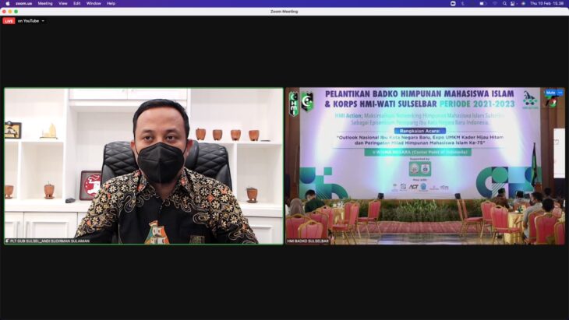Open Spotlight search magnifier icon
The width and height of the screenshot is (569, 320).
click(x=505, y=3)
